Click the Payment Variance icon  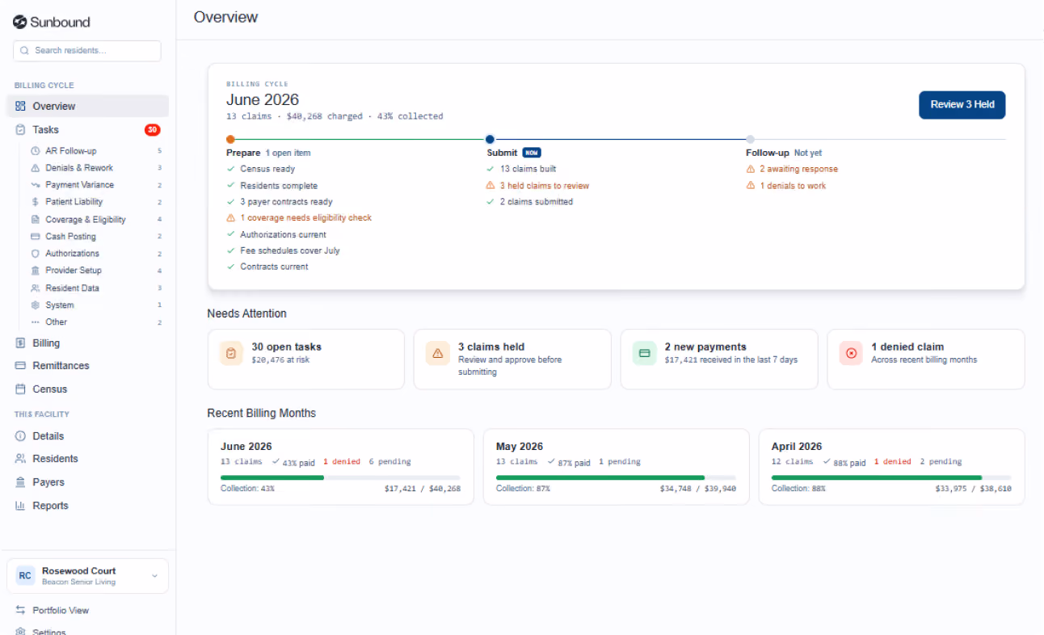tap(35, 185)
